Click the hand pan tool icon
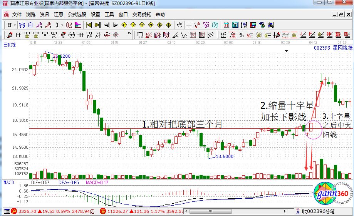354x216 pixels. (x=180, y=25)
